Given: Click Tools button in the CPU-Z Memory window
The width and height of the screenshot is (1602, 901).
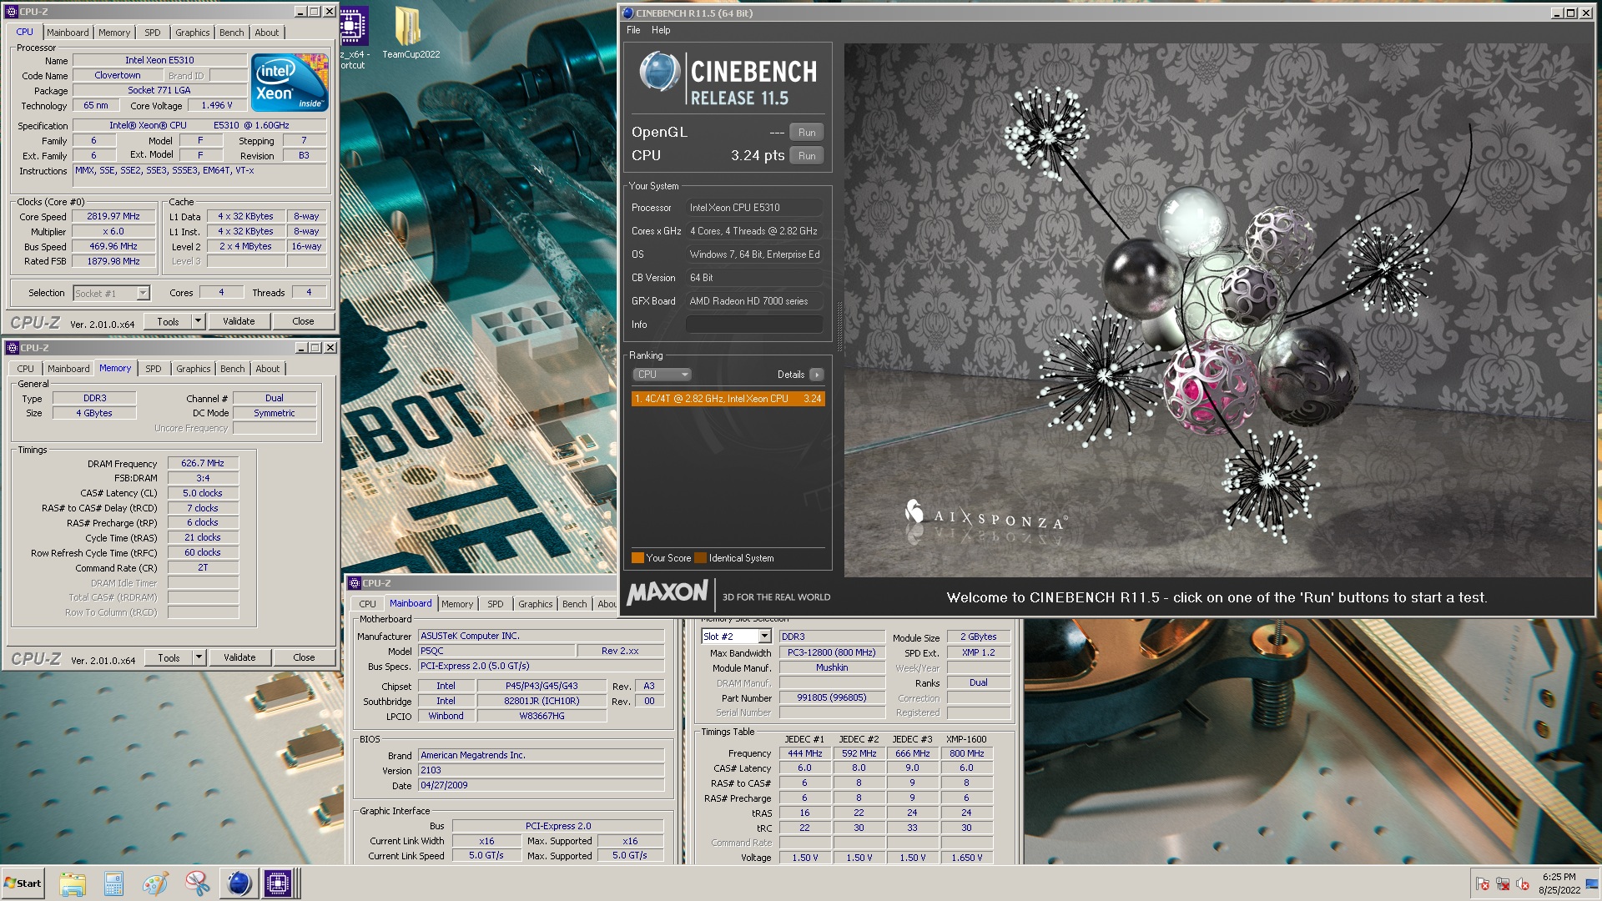Looking at the screenshot, I should point(169,657).
